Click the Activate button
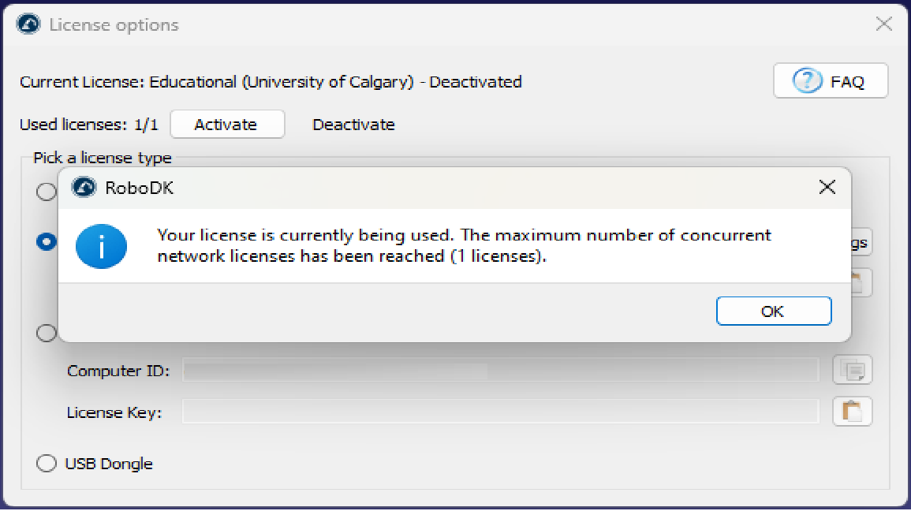 point(226,125)
